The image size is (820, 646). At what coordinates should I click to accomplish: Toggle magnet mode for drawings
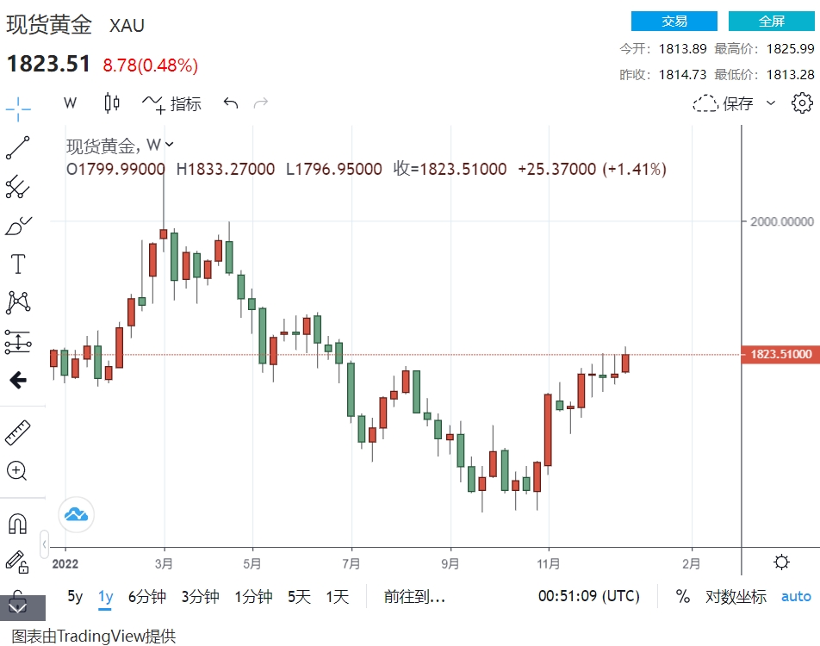[x=17, y=523]
